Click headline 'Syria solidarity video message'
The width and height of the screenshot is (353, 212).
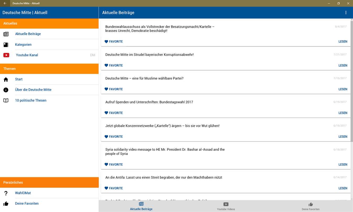click(x=165, y=152)
